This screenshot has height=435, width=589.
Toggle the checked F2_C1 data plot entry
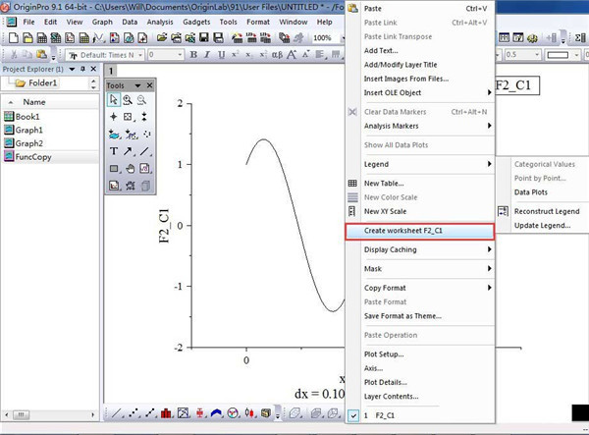click(x=382, y=416)
